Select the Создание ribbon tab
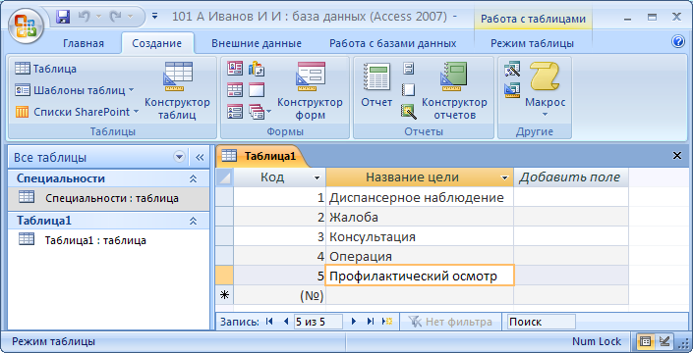This screenshot has height=353, width=693. 157,43
